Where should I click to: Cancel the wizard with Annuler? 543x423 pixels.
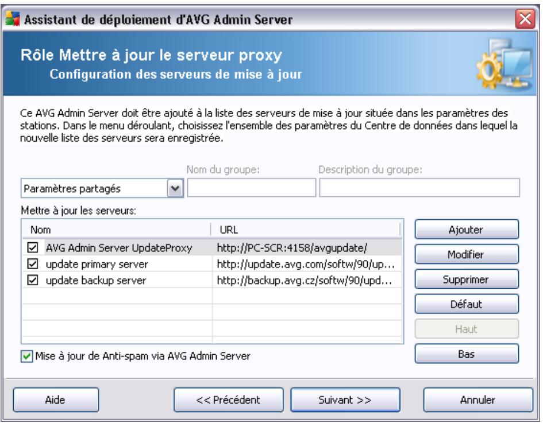(x=478, y=400)
